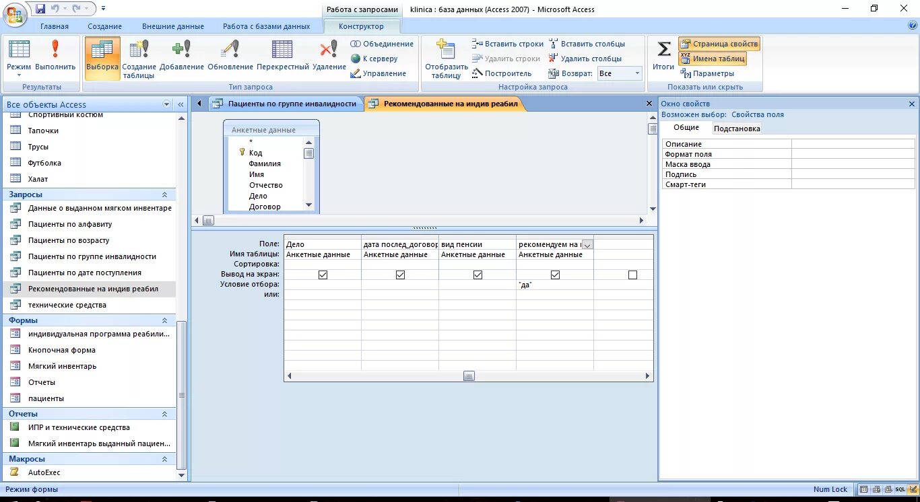Switch to Создание ribbon tab
This screenshot has width=920, height=502.
click(x=104, y=26)
